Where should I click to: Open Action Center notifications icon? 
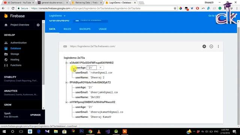[234, 132]
